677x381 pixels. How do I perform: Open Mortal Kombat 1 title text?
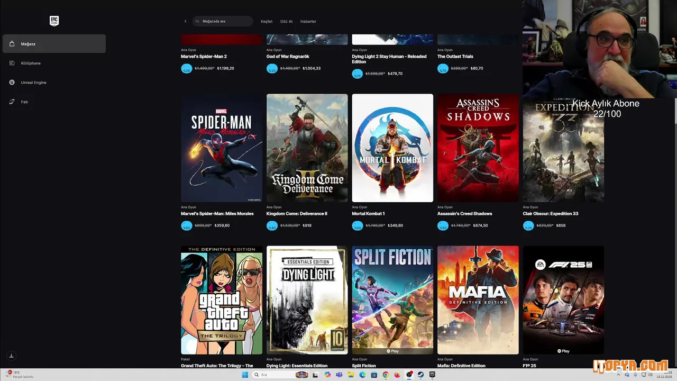pos(368,213)
